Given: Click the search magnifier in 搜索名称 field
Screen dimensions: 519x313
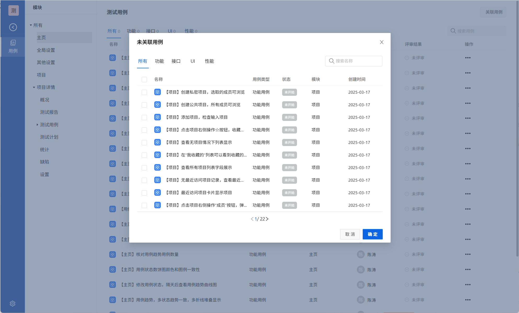Looking at the screenshot, I should (x=332, y=61).
